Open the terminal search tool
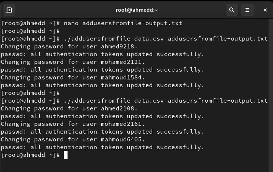Viewport: 273px width, 172px height. 232,10
